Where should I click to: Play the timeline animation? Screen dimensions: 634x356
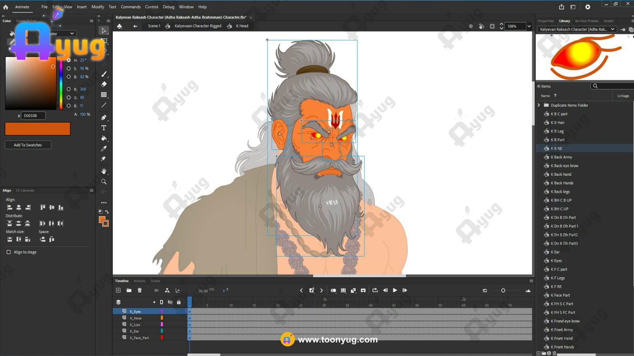tap(395, 290)
